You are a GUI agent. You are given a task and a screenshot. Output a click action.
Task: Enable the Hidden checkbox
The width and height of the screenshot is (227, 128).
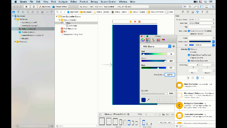[x=189, y=52]
